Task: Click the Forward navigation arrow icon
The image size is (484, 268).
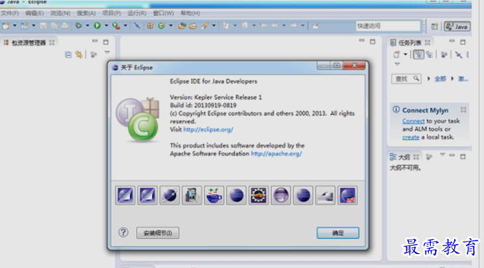Action: click(x=293, y=26)
